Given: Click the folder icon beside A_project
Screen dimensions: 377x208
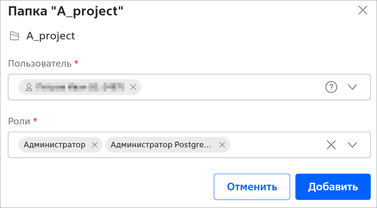Looking at the screenshot, I should click(14, 36).
